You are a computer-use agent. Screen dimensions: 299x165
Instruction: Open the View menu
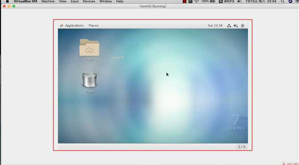pos(63,1)
